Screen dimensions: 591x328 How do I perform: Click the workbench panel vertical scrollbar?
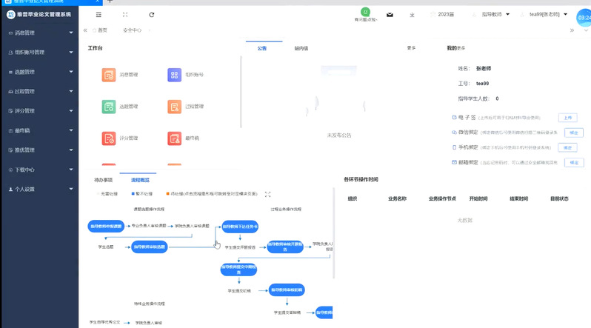(241, 92)
